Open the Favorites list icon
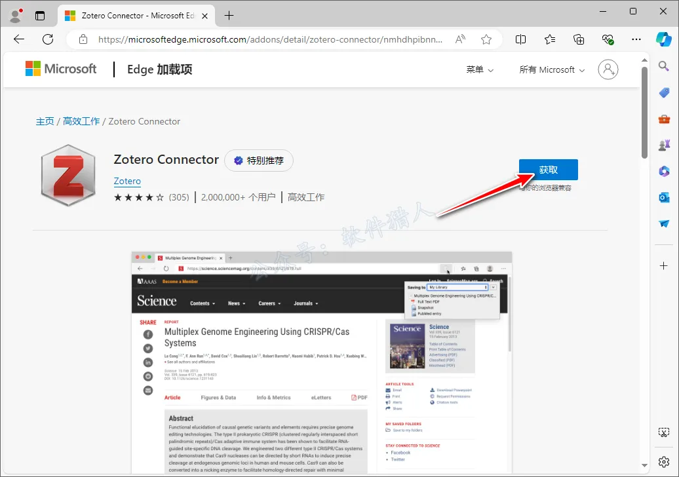The width and height of the screenshot is (679, 477). point(549,39)
